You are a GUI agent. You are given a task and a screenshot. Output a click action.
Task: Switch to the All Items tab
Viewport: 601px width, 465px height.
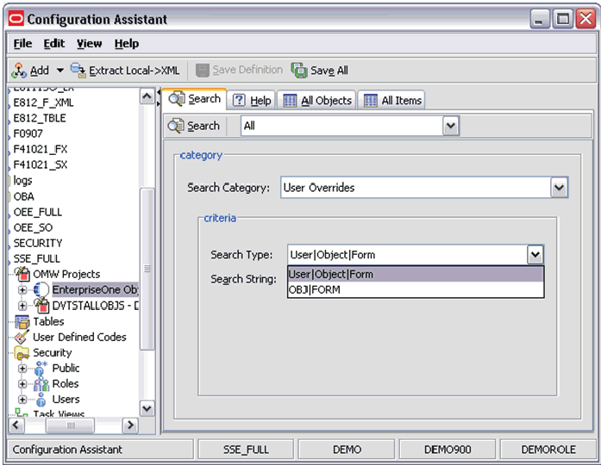(x=392, y=101)
